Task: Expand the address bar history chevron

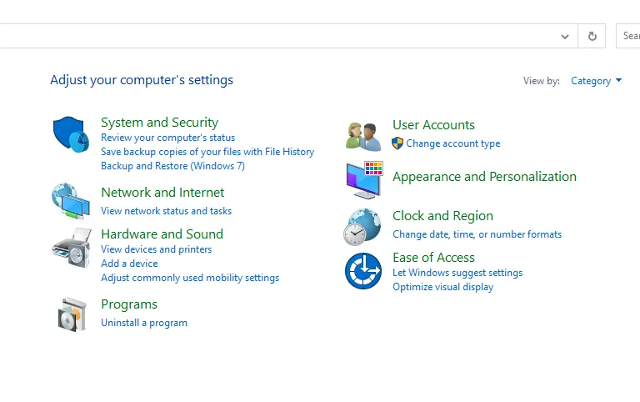Action: click(565, 37)
